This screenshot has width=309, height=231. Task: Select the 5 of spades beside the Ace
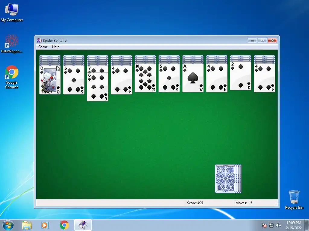pos(169,78)
